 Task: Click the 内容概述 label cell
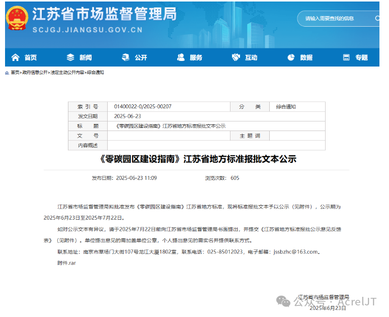coord(88,145)
